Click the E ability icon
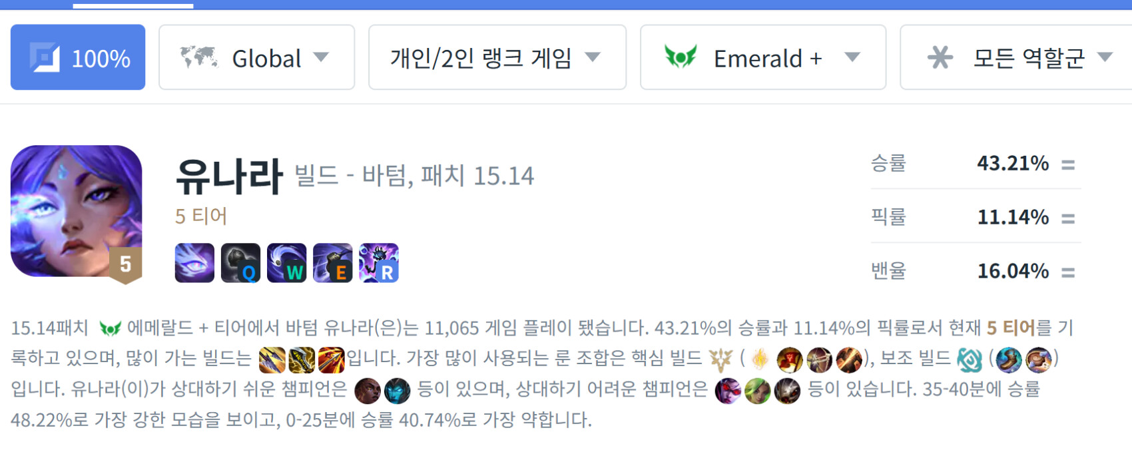Viewport: 1132px width, 466px height. tap(332, 263)
